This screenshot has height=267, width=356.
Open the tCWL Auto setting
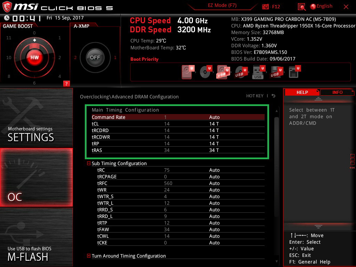pos(214,236)
